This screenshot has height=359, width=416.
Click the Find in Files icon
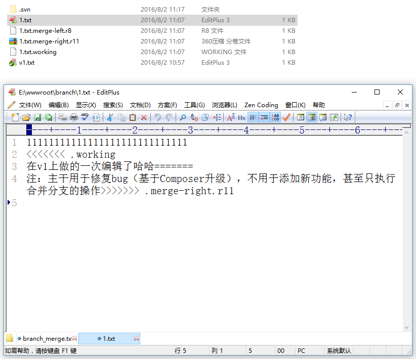[x=205, y=117]
